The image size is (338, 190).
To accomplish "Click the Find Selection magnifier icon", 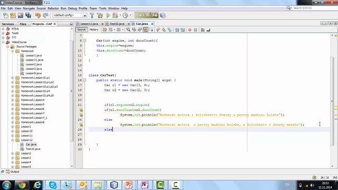I will [128, 30].
